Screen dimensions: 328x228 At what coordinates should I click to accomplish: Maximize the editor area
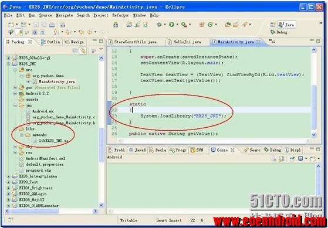pyautogui.click(x=318, y=41)
